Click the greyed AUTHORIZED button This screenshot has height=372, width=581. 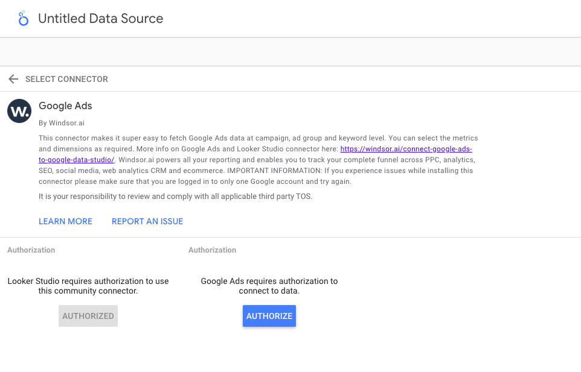point(88,316)
